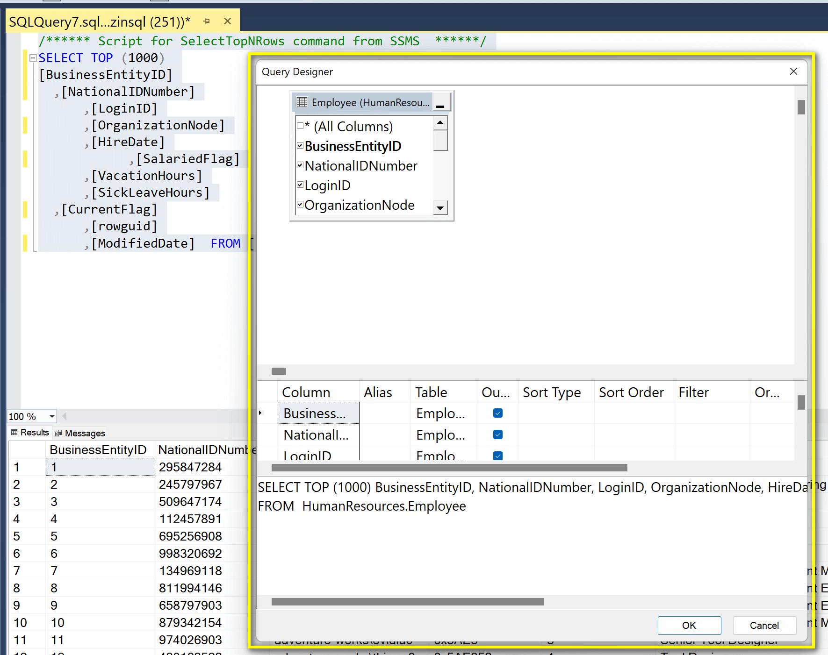Switch to the Results tab
The image size is (828, 655).
point(30,433)
